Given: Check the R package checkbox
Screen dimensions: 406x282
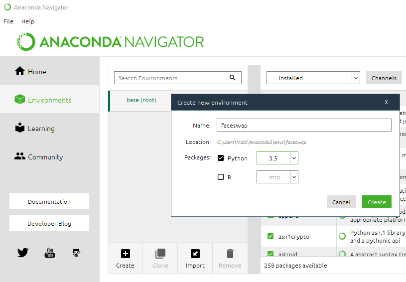Looking at the screenshot, I should (221, 177).
